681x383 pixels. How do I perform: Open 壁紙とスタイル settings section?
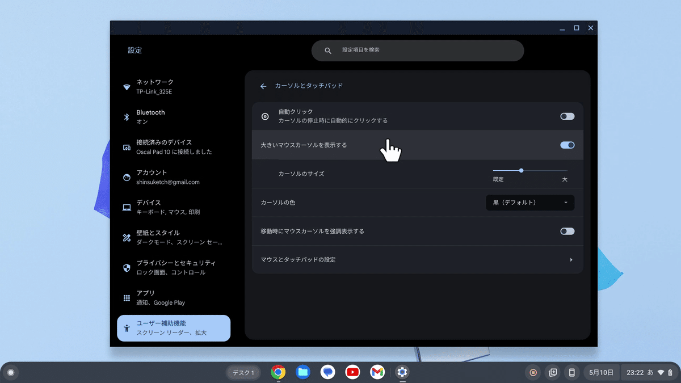pos(174,237)
